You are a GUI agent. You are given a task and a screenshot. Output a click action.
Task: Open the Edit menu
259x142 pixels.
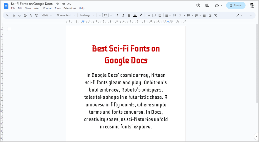pos(20,8)
